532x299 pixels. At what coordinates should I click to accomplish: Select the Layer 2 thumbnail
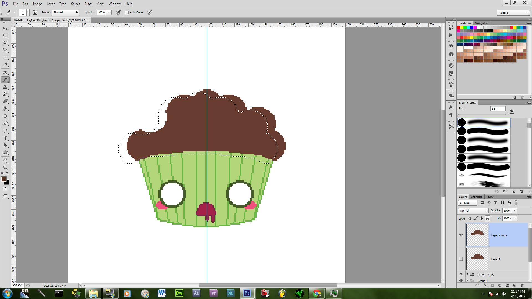point(477,259)
